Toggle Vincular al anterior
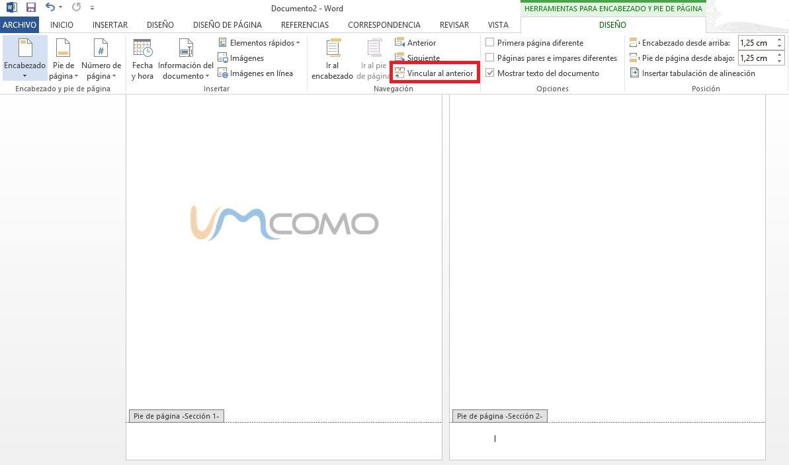 point(434,73)
